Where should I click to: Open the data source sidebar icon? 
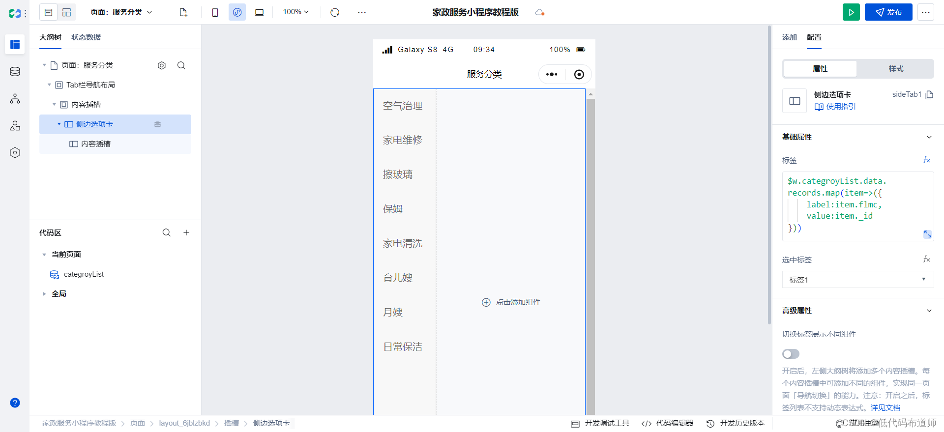pos(15,72)
